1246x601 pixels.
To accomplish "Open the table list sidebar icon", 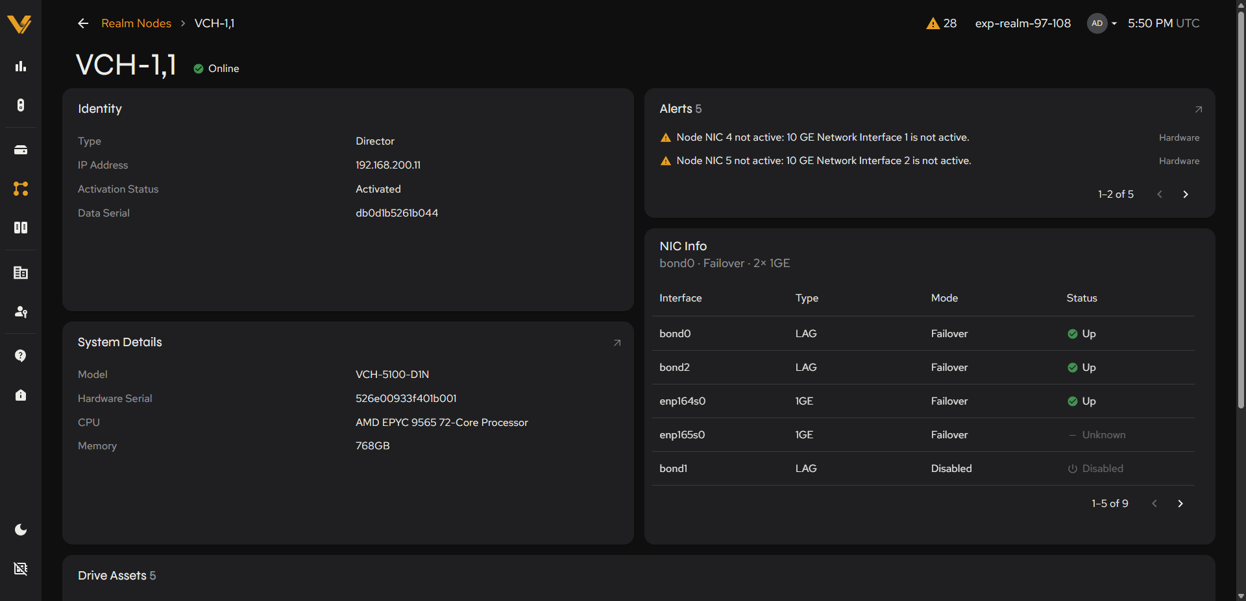I will point(21,272).
